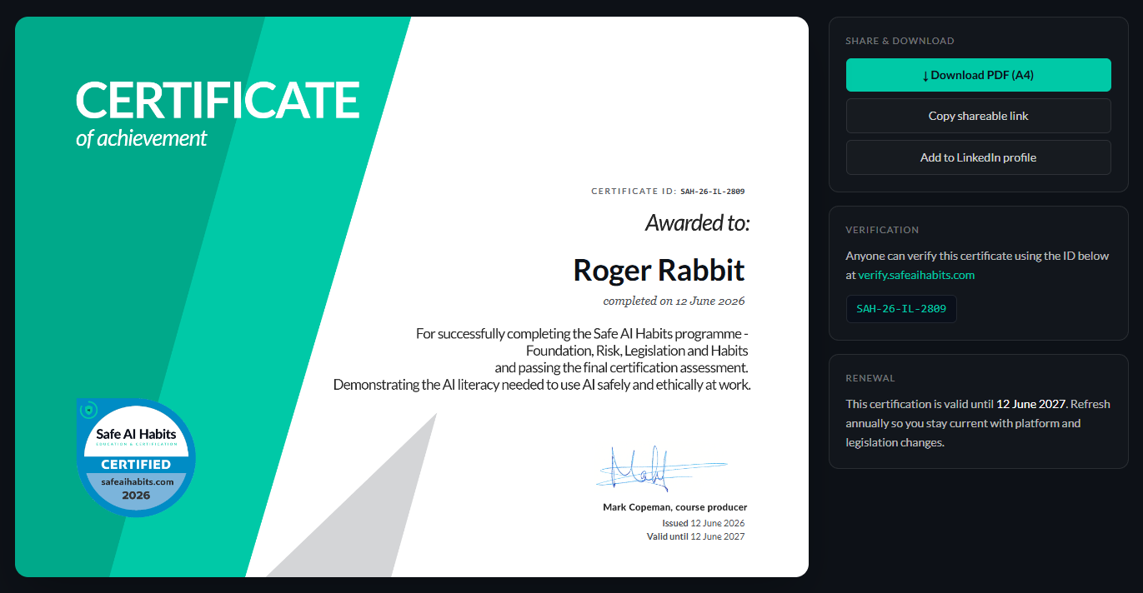The height and width of the screenshot is (593, 1143).
Task: Click the SHARE & DOWNLOAD panel heading
Action: click(900, 41)
